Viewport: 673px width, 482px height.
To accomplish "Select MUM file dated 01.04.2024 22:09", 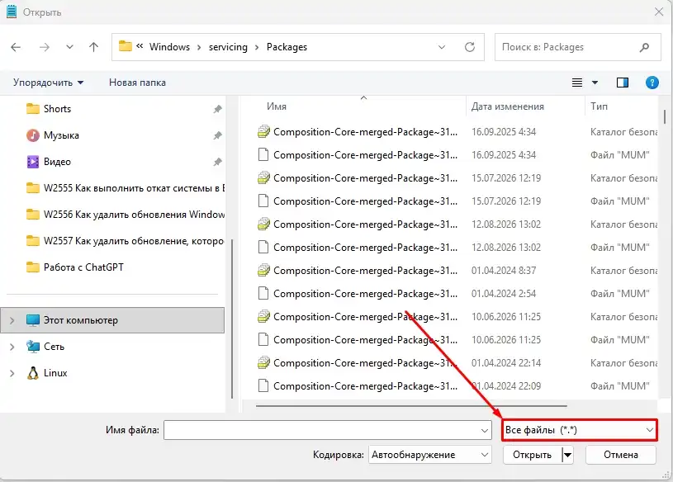I will (457, 386).
